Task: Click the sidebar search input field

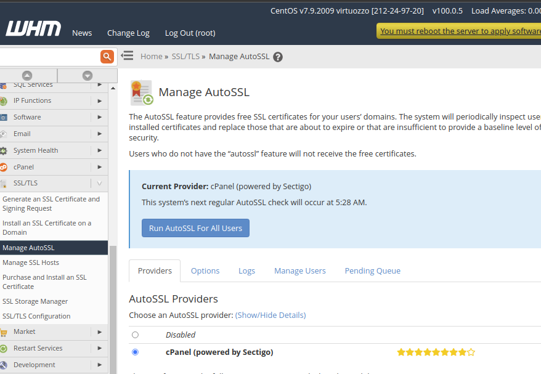Action: [50, 56]
